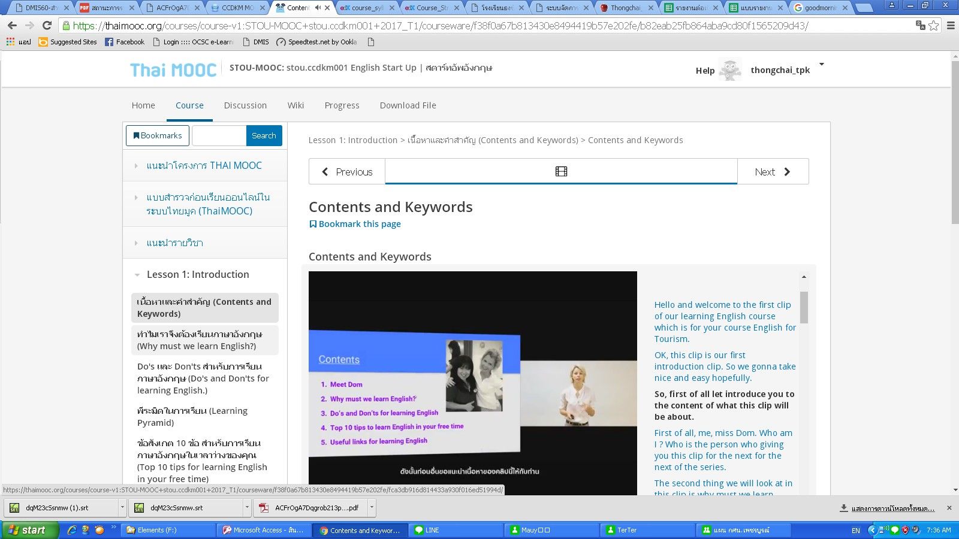Click the translate icon in address bar
The width and height of the screenshot is (959, 539).
pyautogui.click(x=920, y=25)
